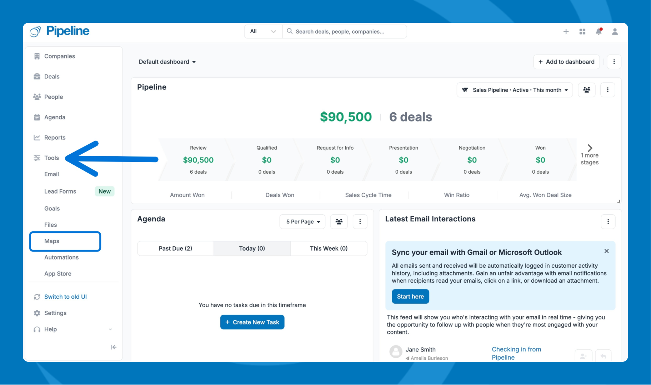Screen dimensions: 651x385
Task: Open the user profile icon
Action: click(615, 32)
